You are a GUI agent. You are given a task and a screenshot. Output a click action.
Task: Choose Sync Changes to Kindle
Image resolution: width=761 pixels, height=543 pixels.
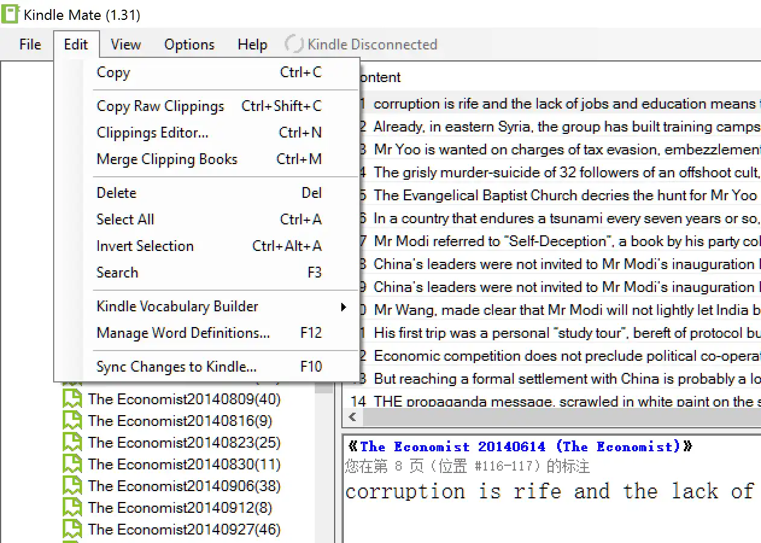[209, 367]
